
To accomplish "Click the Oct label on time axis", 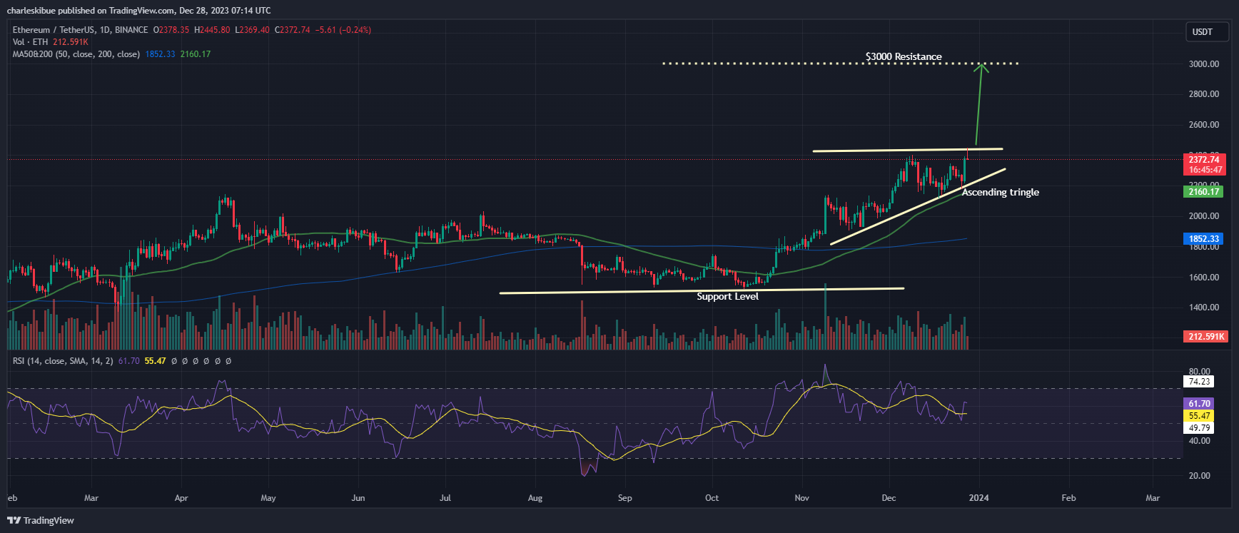I will pyautogui.click(x=712, y=498).
